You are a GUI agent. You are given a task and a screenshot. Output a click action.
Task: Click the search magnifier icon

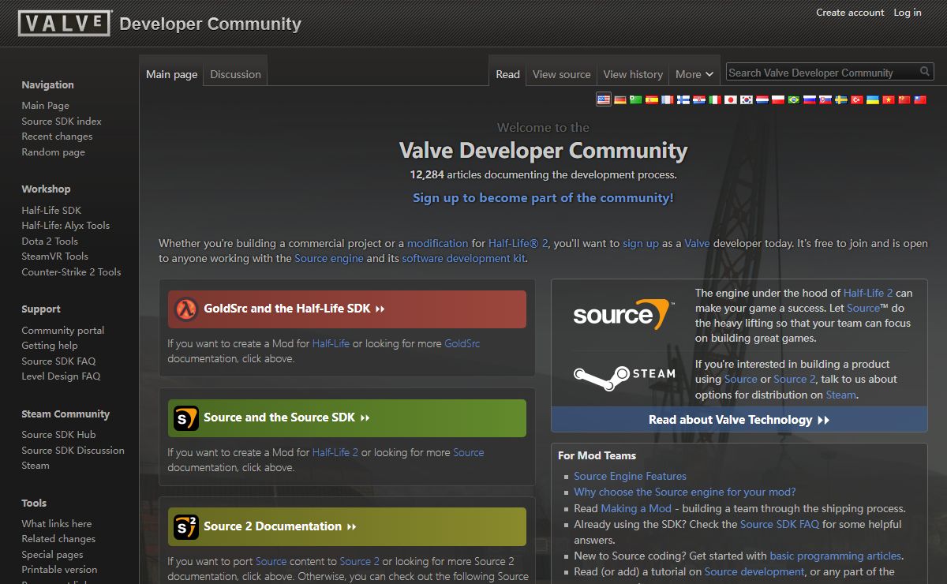(x=925, y=72)
